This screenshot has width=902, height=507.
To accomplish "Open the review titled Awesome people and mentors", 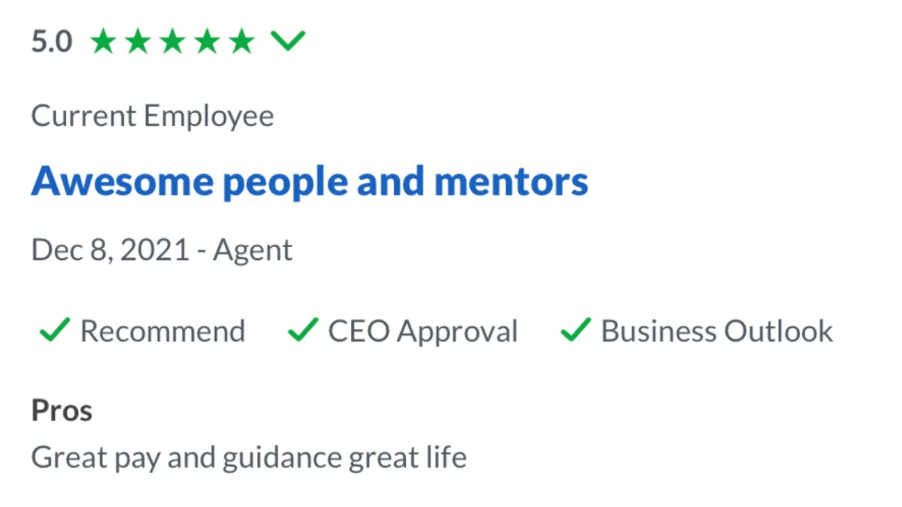I will pos(309,181).
